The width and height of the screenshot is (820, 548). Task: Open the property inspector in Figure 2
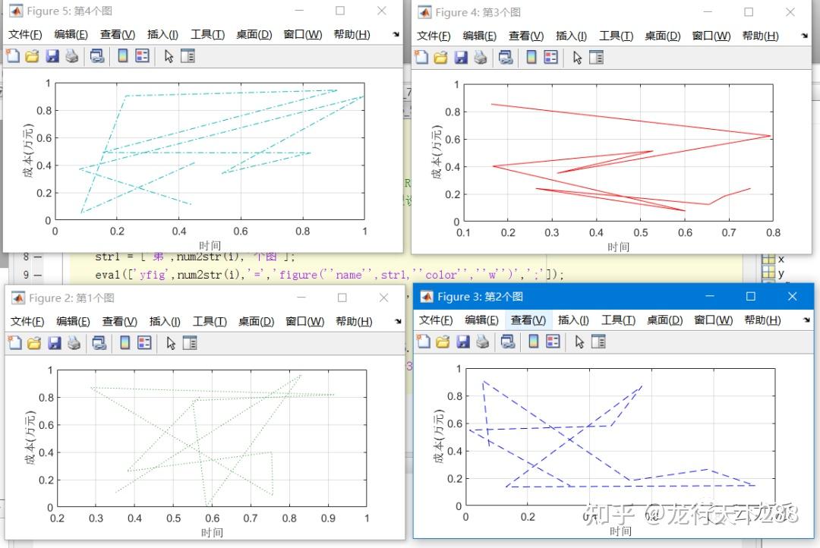[188, 343]
